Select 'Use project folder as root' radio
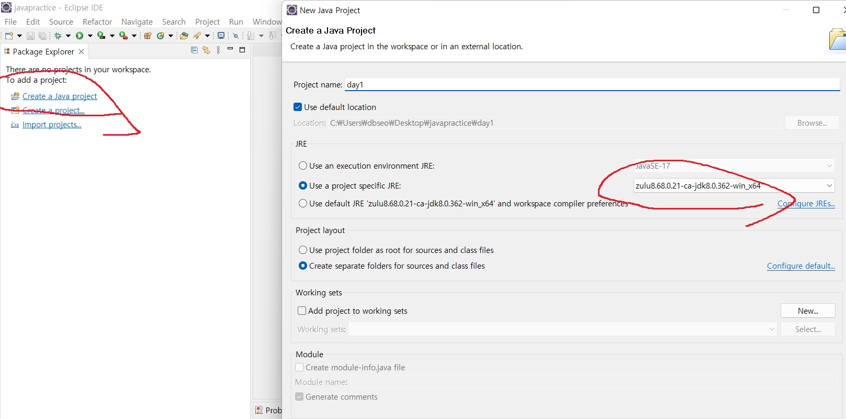Viewport: 846px width, 419px height. click(x=303, y=250)
